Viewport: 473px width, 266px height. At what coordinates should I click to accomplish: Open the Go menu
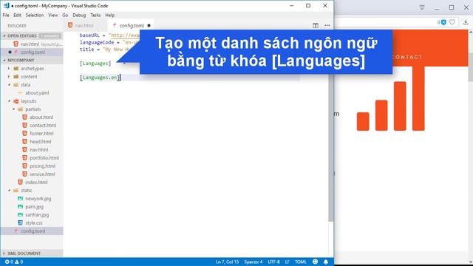coord(65,15)
